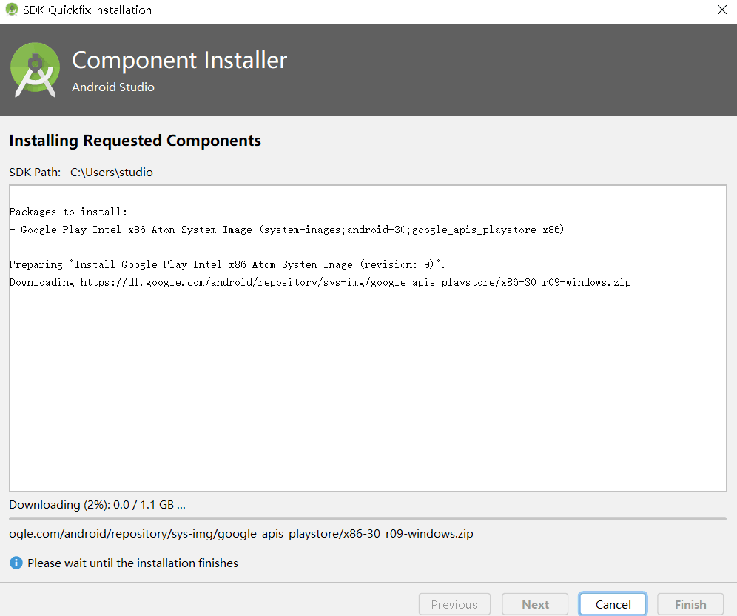This screenshot has width=737, height=616.
Task: Click the Finish button
Action: [690, 603]
